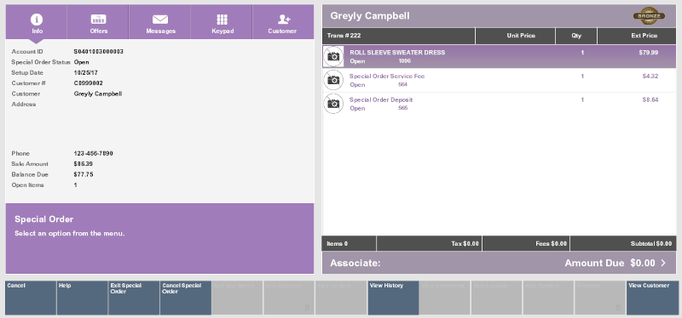Viewport: 682px width, 318px height.
Task: Click the Fees $0.00 footer cell
Action: tap(526, 244)
